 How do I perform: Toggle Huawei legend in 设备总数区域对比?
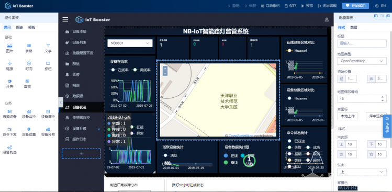(296, 98)
